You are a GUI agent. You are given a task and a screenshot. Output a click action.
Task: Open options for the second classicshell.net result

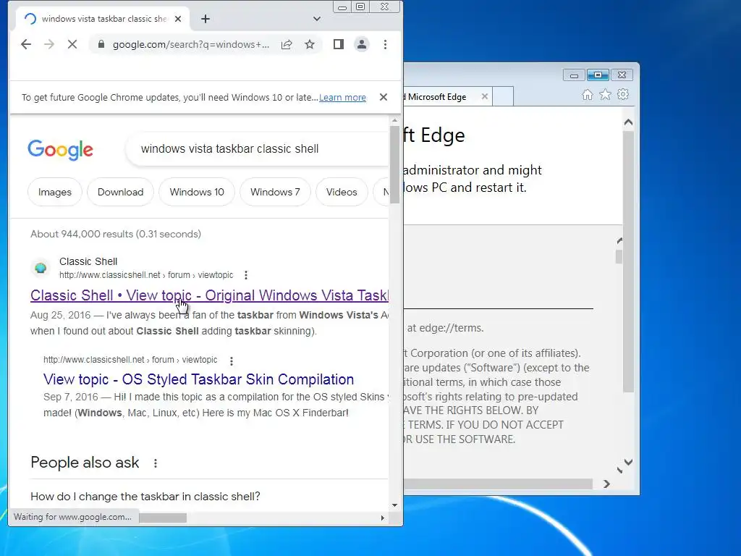tap(232, 361)
